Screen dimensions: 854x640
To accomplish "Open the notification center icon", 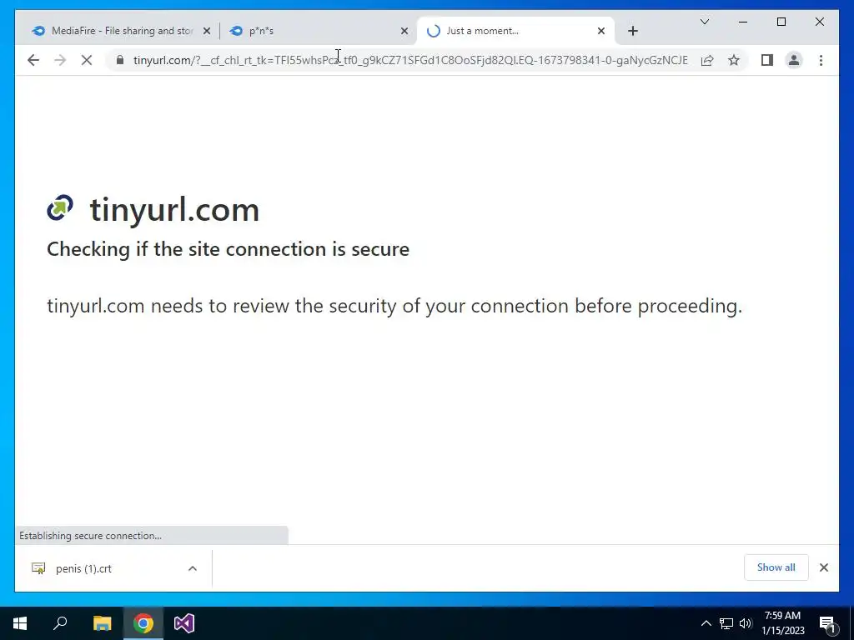I will (827, 623).
